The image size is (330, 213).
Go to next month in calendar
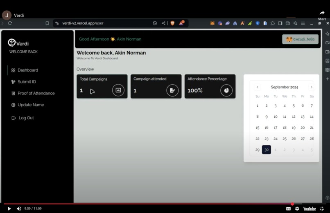(x=312, y=87)
